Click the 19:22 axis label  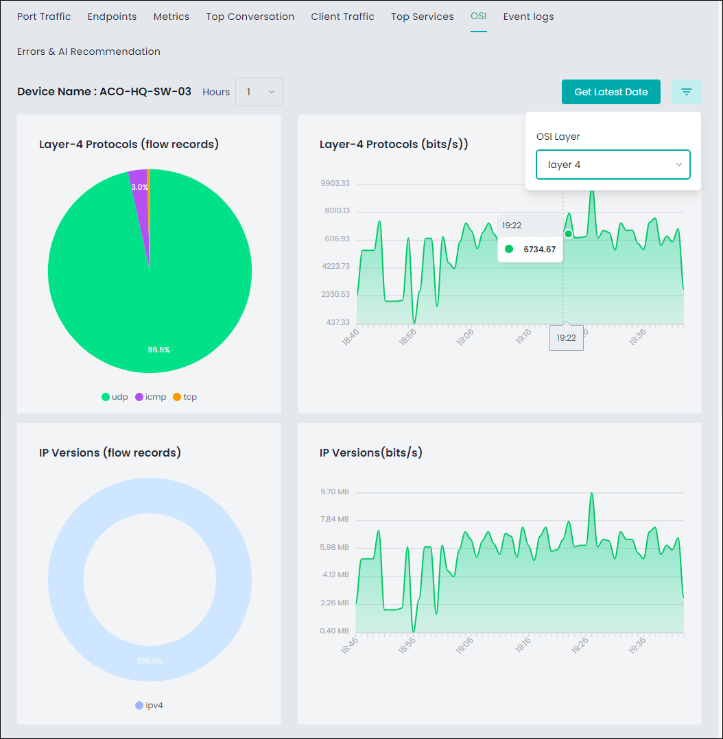coord(567,337)
